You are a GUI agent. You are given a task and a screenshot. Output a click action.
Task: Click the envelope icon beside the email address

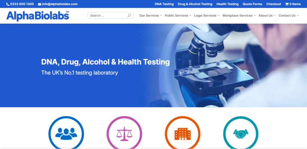(40, 4)
